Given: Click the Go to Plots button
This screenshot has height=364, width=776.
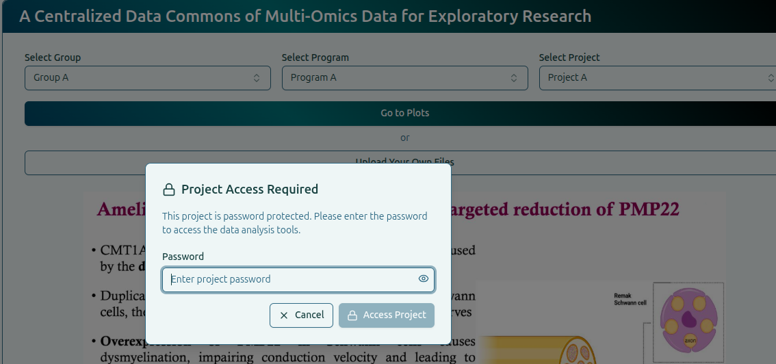Looking at the screenshot, I should (400, 114).
